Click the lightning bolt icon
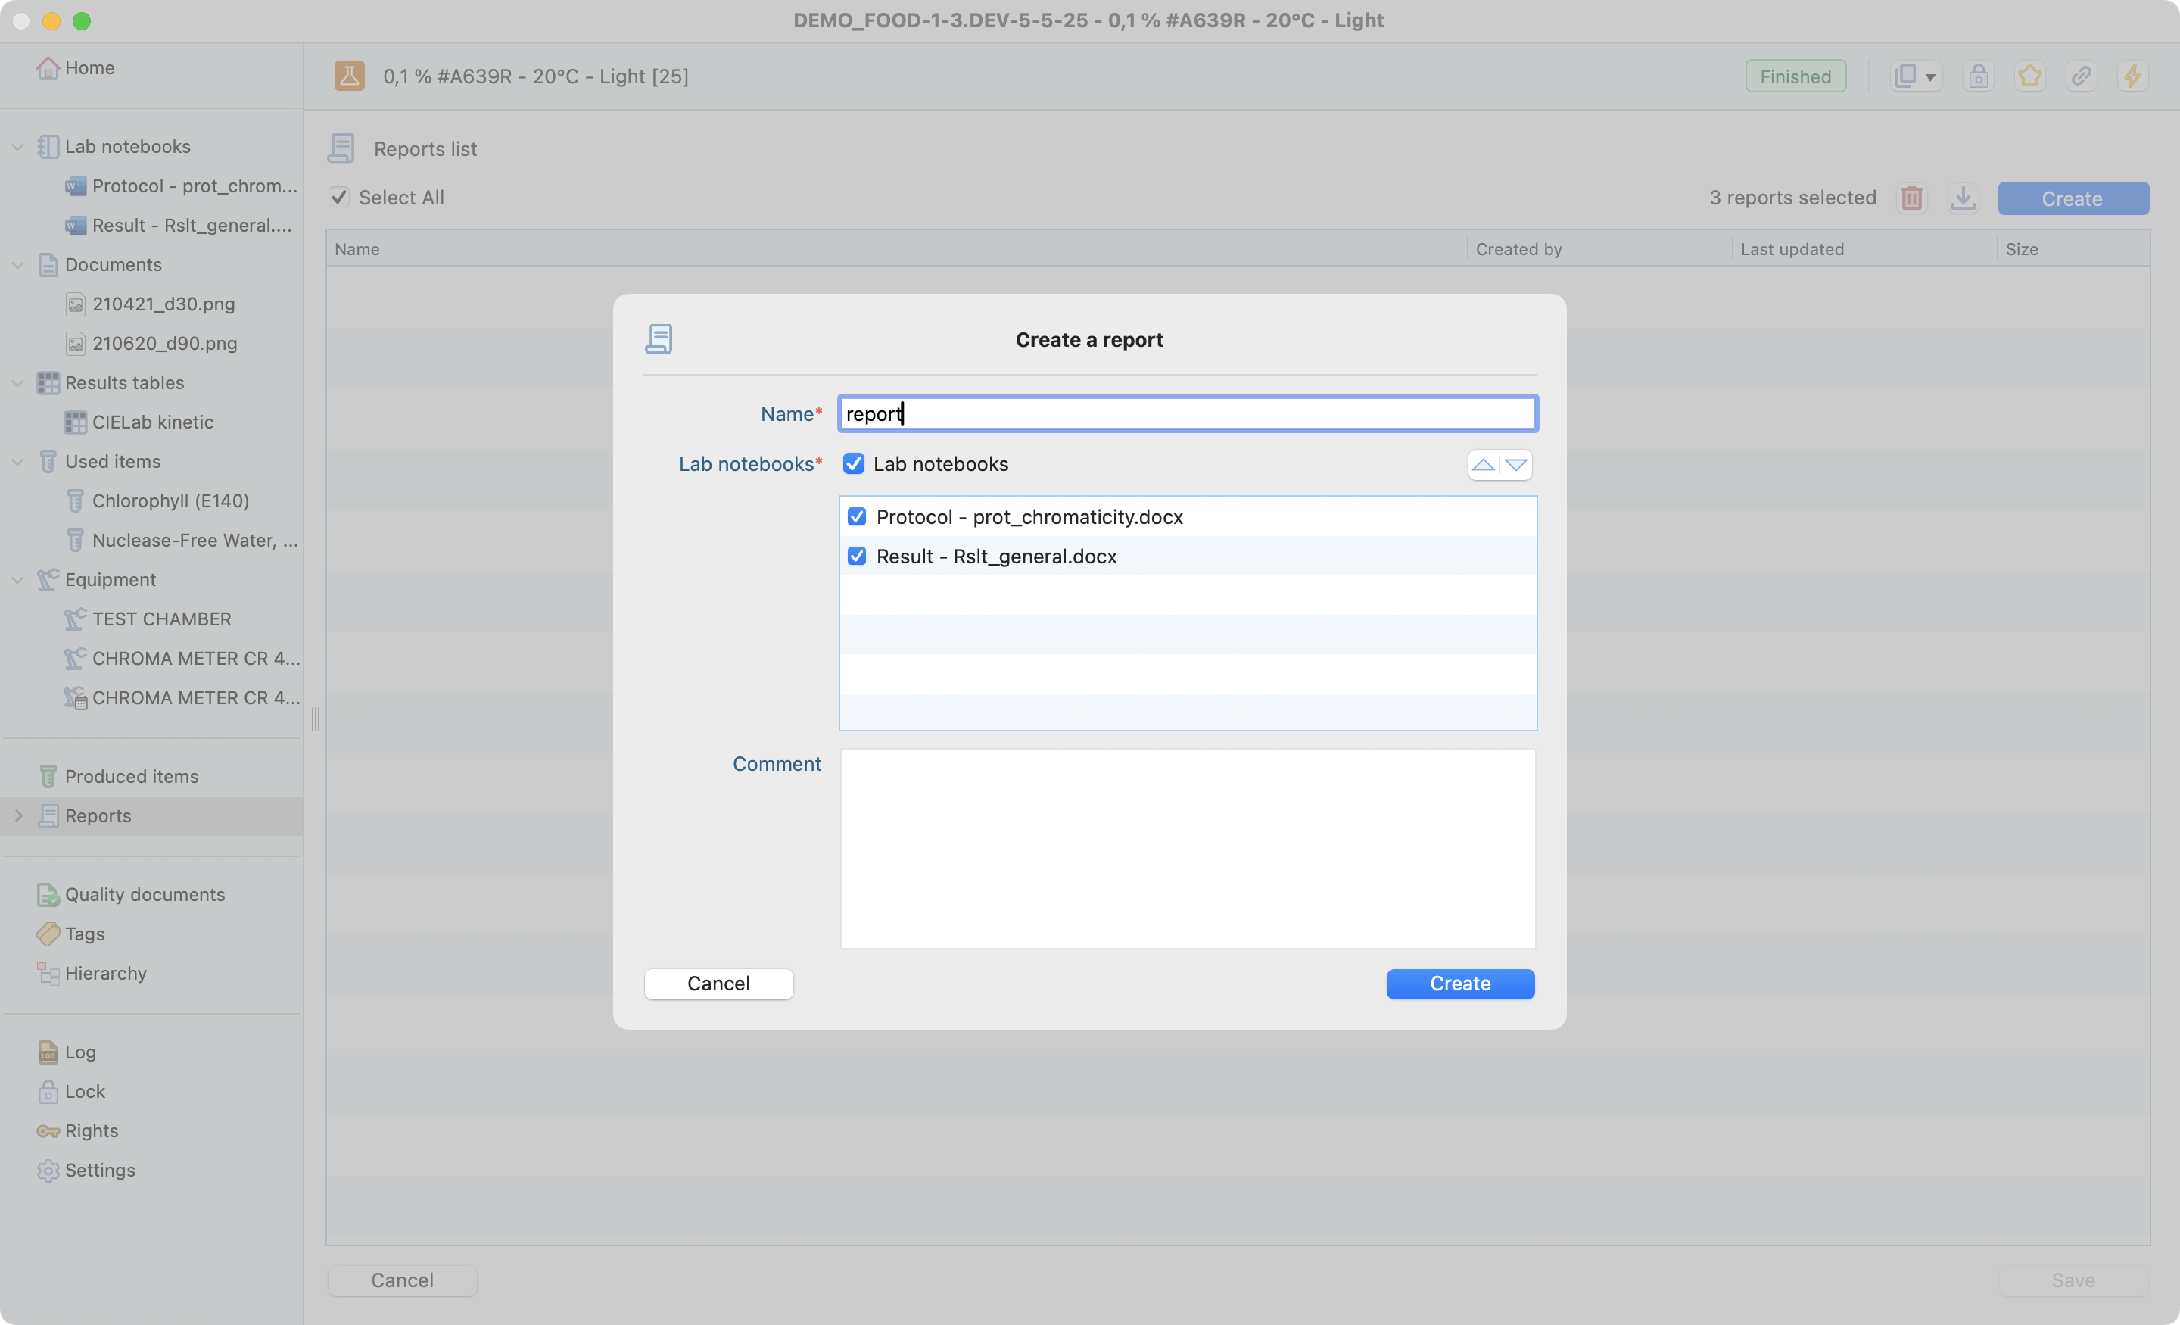This screenshot has width=2180, height=1325. click(2132, 76)
